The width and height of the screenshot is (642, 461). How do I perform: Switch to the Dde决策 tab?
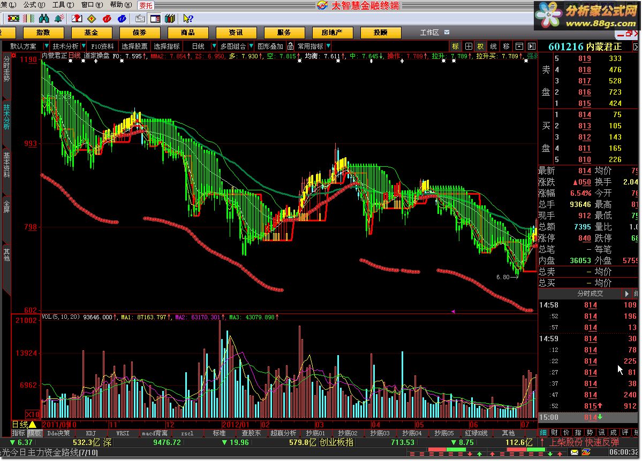[x=58, y=433]
